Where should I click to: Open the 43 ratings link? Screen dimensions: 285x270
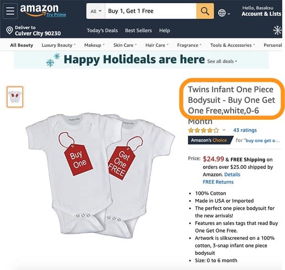(245, 130)
